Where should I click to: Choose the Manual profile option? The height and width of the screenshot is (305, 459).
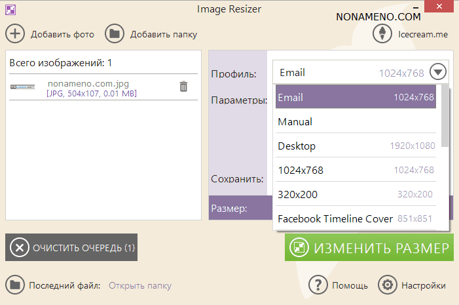(356, 121)
